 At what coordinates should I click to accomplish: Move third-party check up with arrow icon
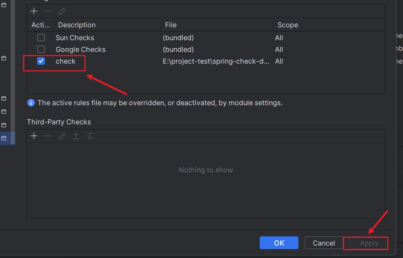click(x=76, y=136)
